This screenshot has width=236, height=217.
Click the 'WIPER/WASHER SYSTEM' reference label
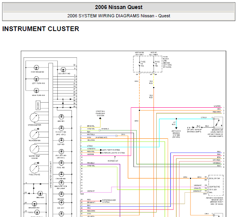109,201
